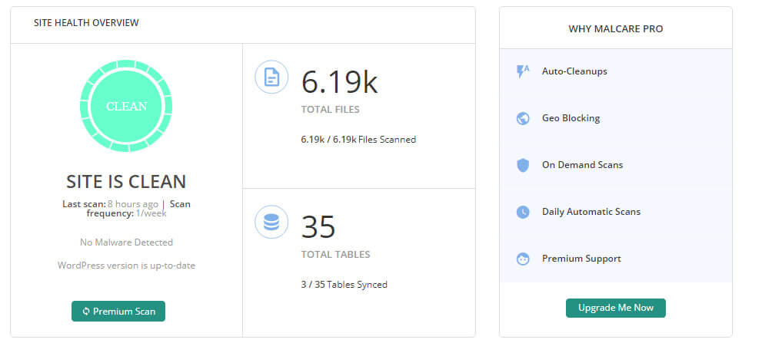Click the Upgrade Me Now button
Screen dimensions: 762x353
(616, 308)
